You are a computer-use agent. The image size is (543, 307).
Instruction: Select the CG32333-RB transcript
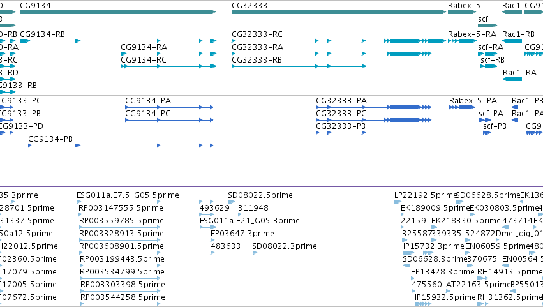299,66
